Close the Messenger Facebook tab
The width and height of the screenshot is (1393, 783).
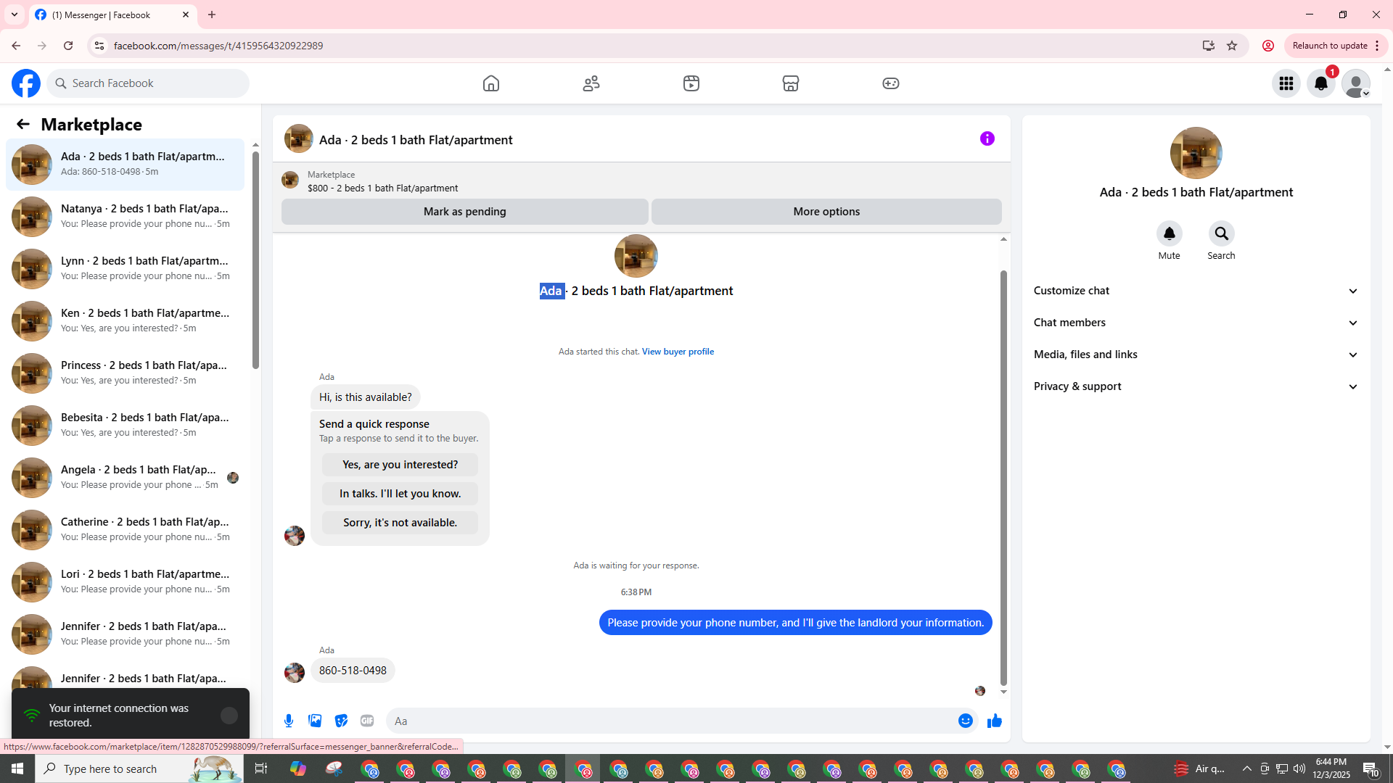coord(186,14)
